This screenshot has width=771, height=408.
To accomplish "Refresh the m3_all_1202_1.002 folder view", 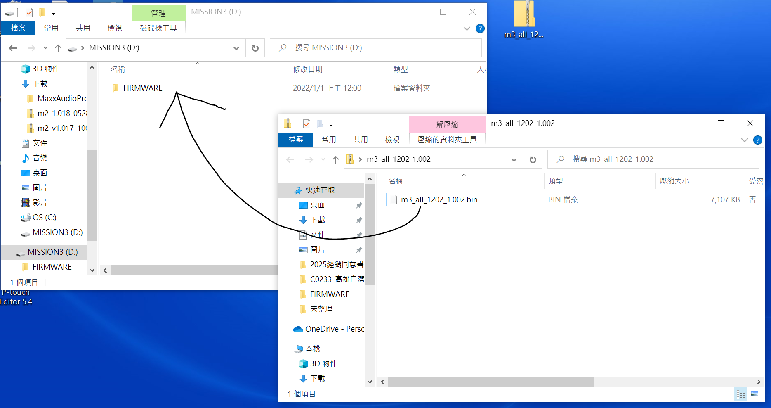I will pyautogui.click(x=533, y=160).
